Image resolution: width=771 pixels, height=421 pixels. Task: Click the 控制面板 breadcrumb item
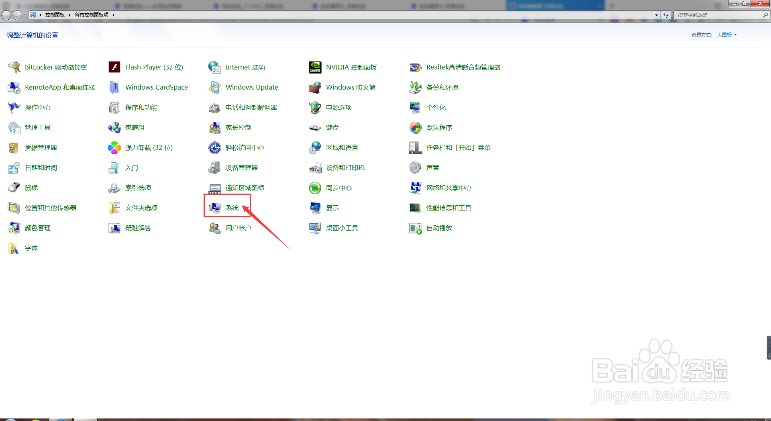pyautogui.click(x=55, y=15)
